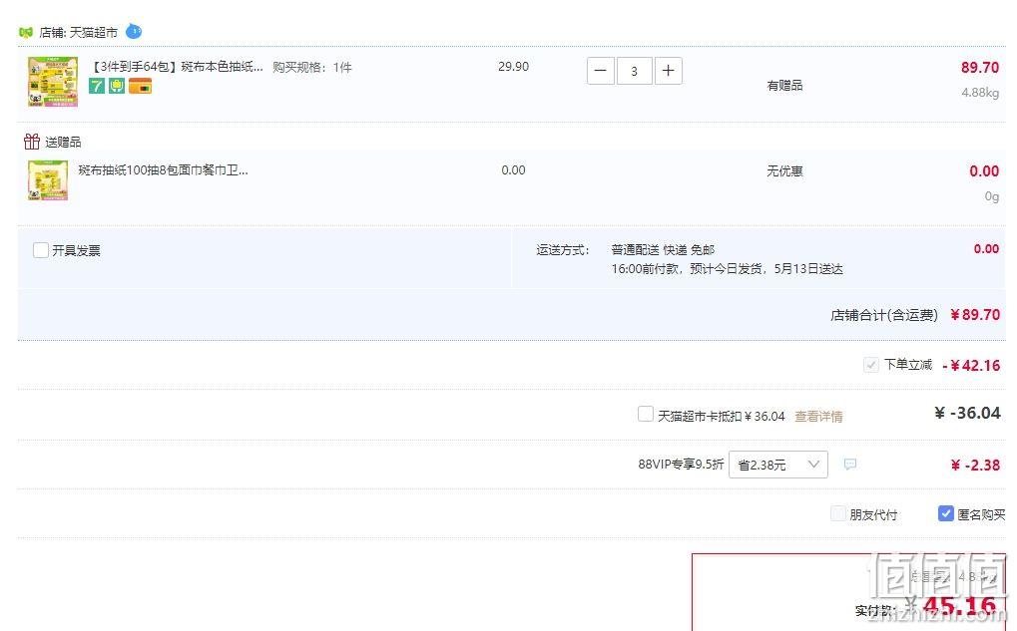Click the quantity field showing 3
The width and height of the screenshot is (1017, 631).
point(635,71)
